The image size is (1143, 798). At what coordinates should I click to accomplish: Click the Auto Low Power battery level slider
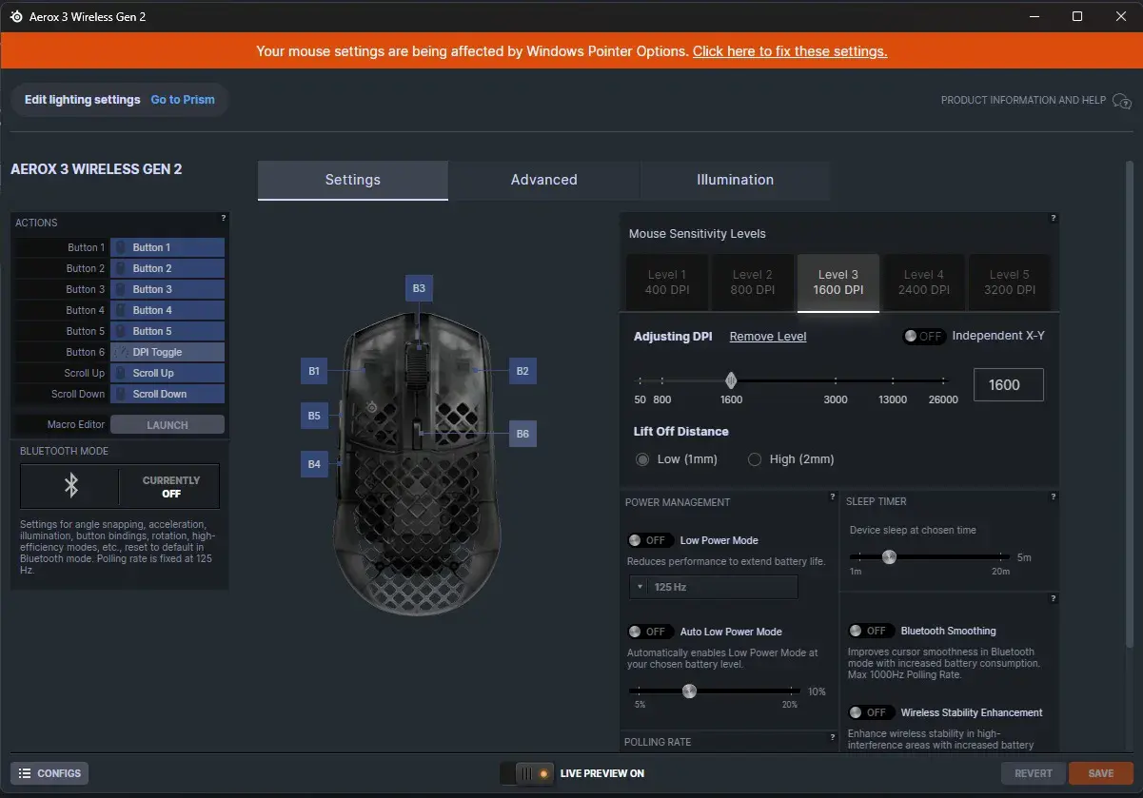pyautogui.click(x=689, y=691)
